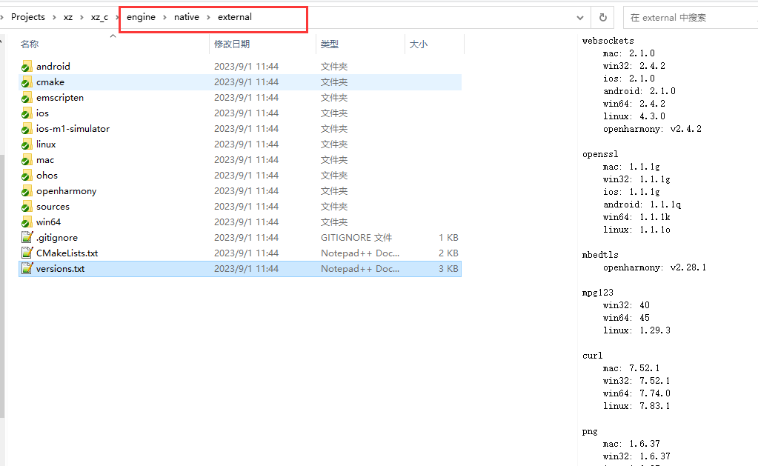Select the ios-m1-simulator folder icon

tap(27, 129)
